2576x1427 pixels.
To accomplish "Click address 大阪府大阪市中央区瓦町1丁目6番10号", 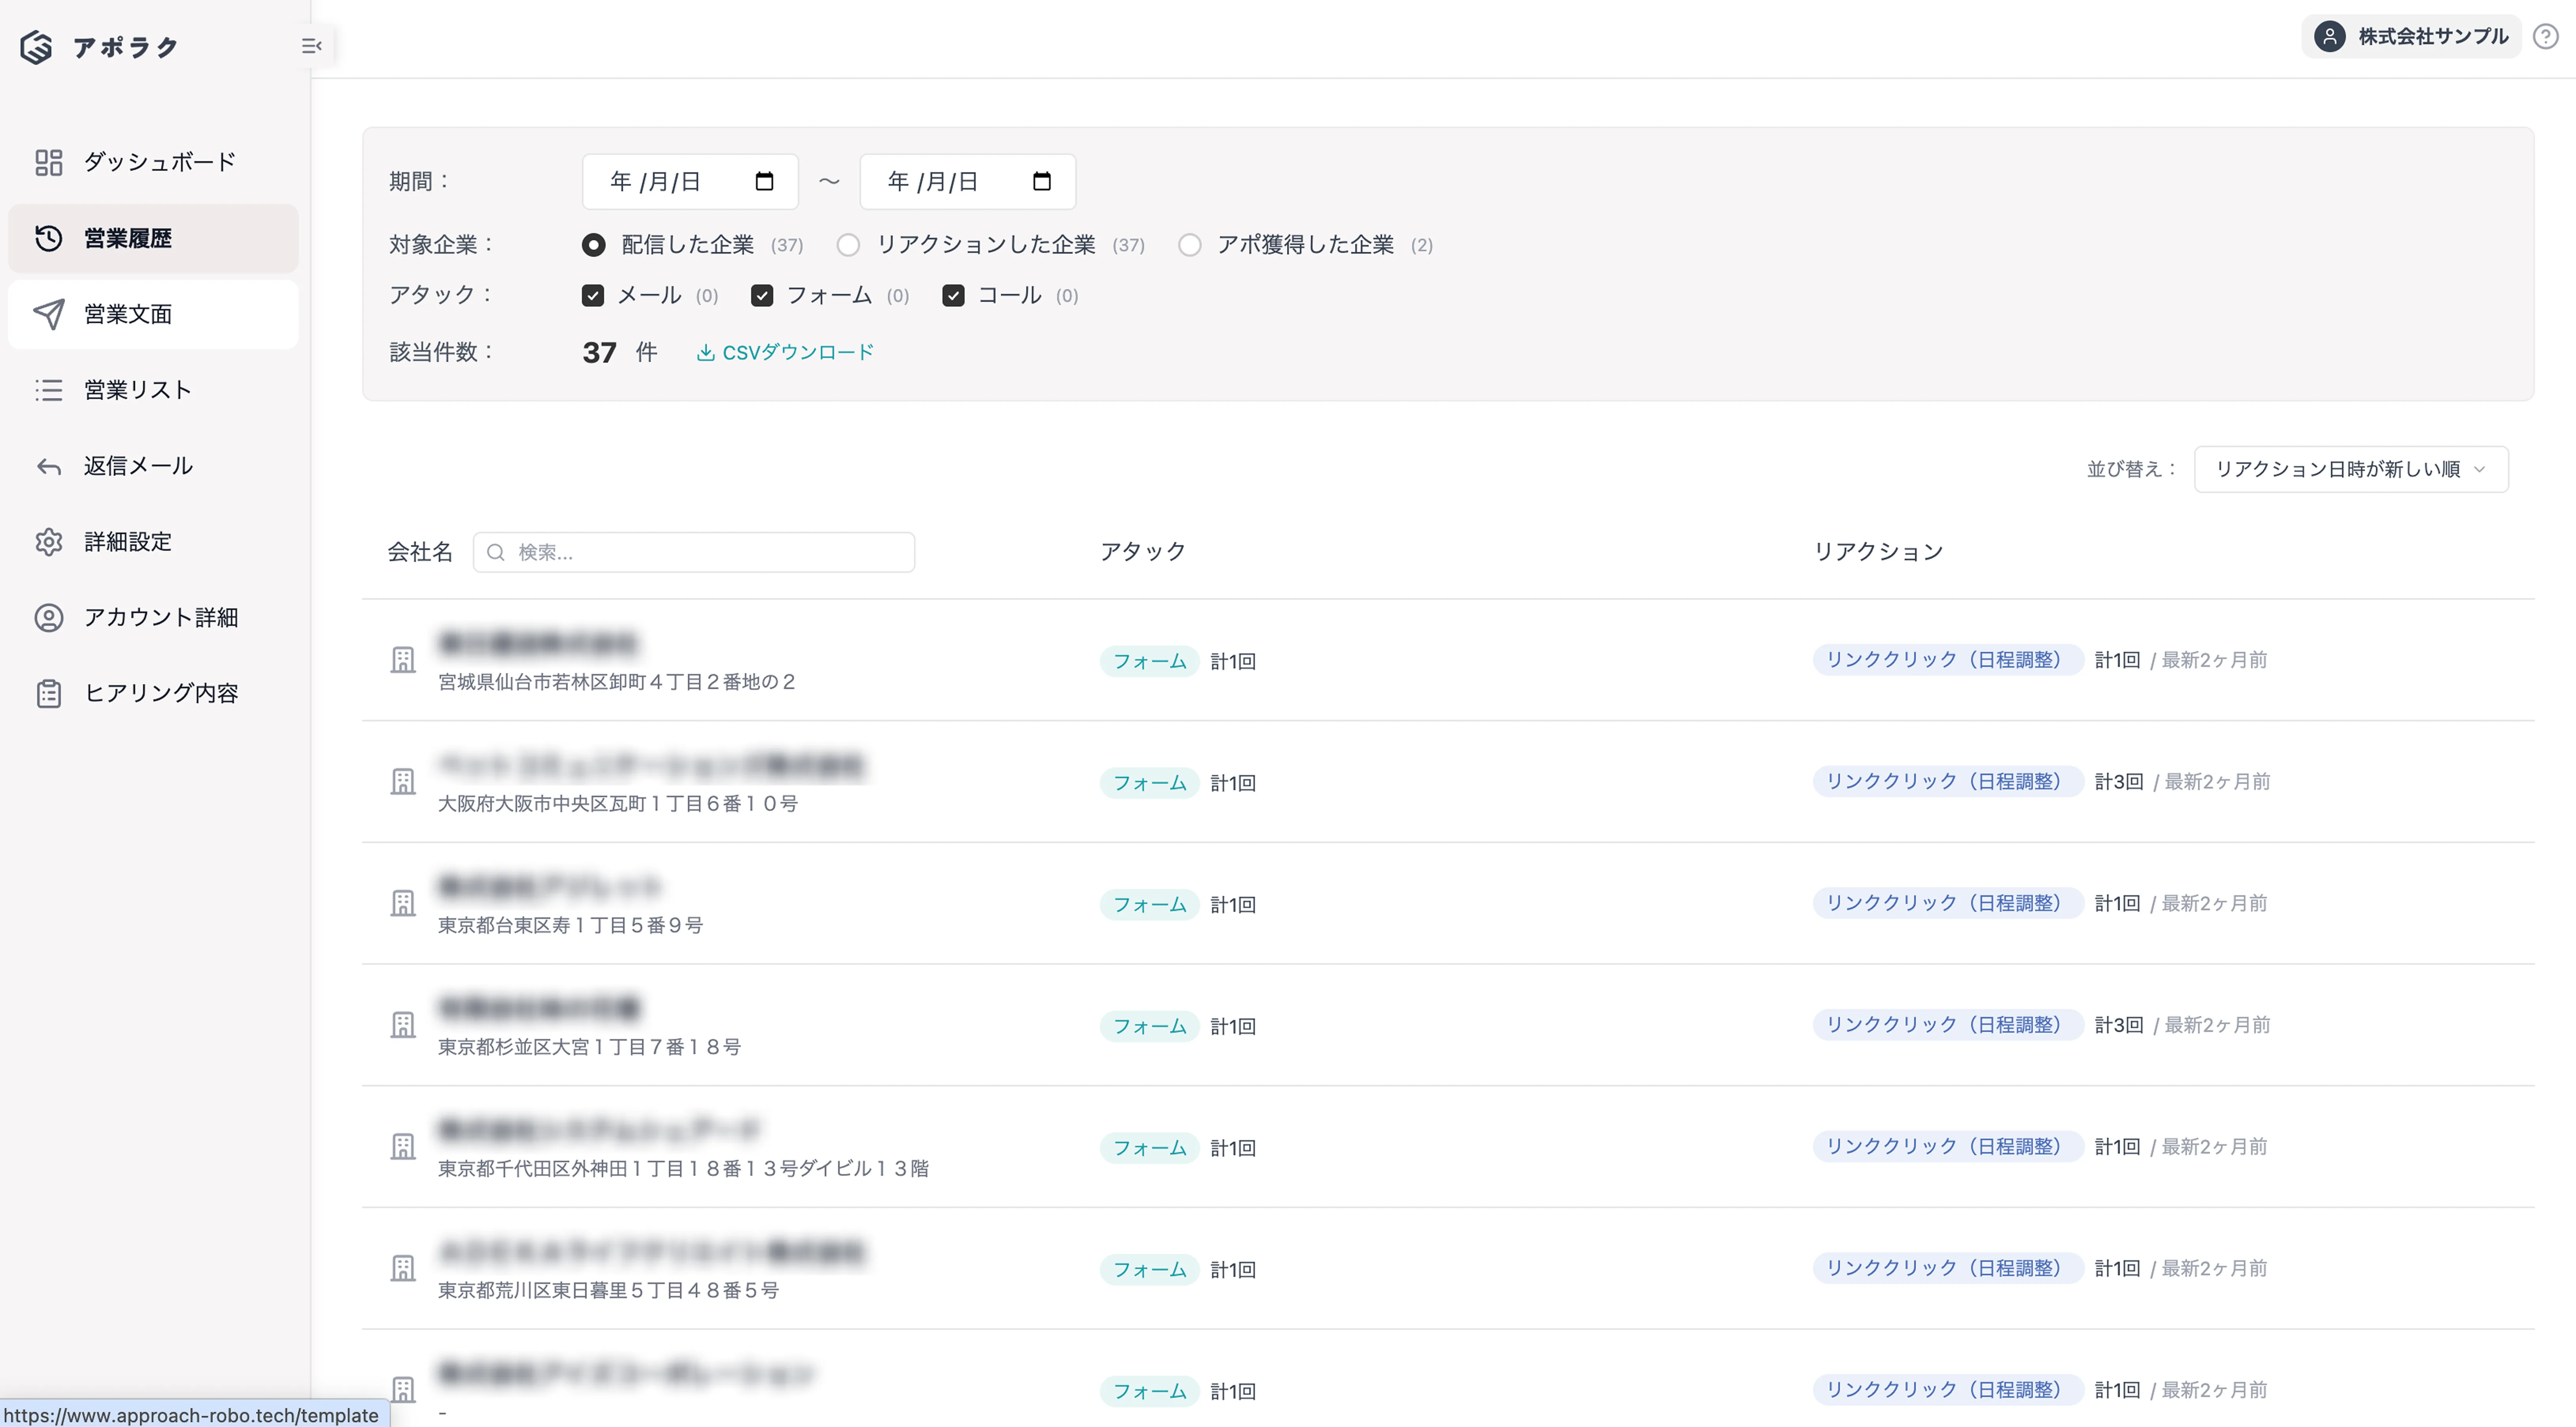I will pyautogui.click(x=618, y=804).
